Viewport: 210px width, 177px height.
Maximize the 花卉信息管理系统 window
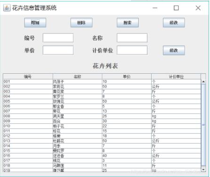(176, 8)
